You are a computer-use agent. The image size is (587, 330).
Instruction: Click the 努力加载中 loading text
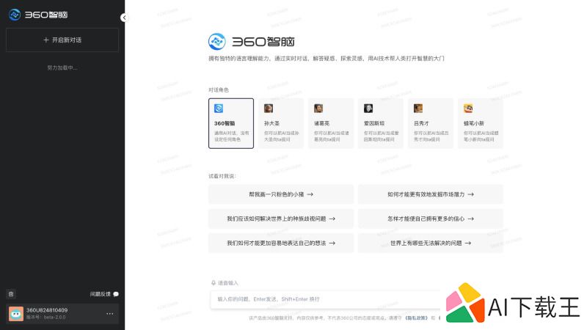[x=62, y=67]
